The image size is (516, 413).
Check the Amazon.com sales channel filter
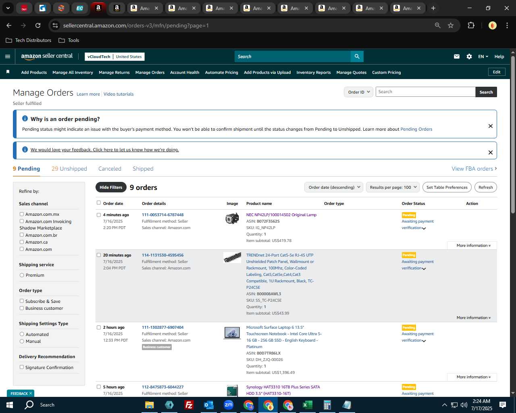(x=22, y=249)
